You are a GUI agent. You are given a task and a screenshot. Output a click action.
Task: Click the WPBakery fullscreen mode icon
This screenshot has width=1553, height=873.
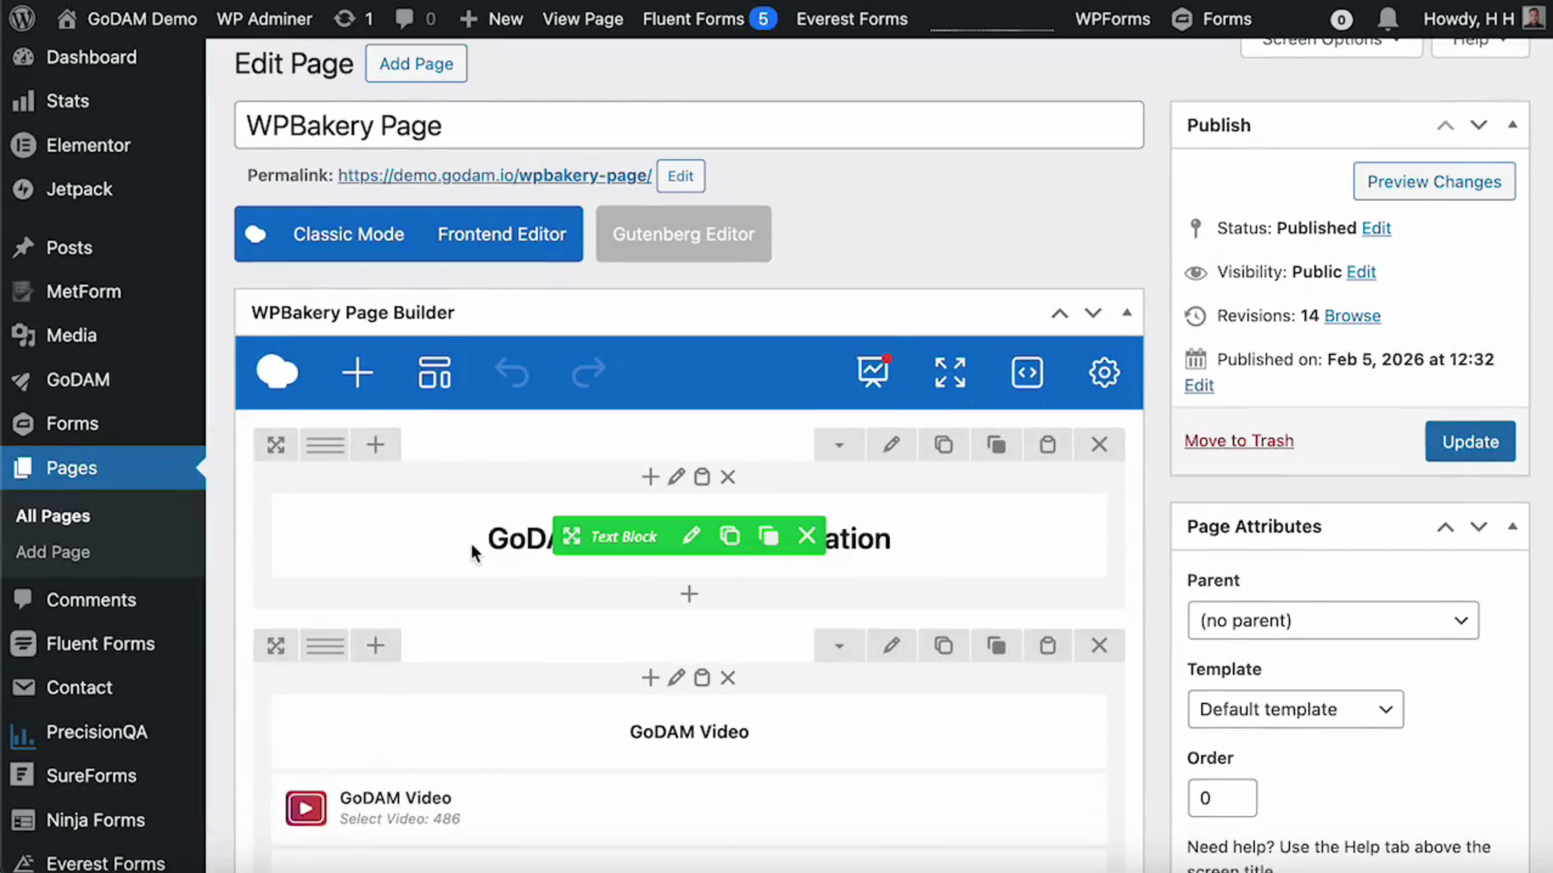[x=950, y=372]
